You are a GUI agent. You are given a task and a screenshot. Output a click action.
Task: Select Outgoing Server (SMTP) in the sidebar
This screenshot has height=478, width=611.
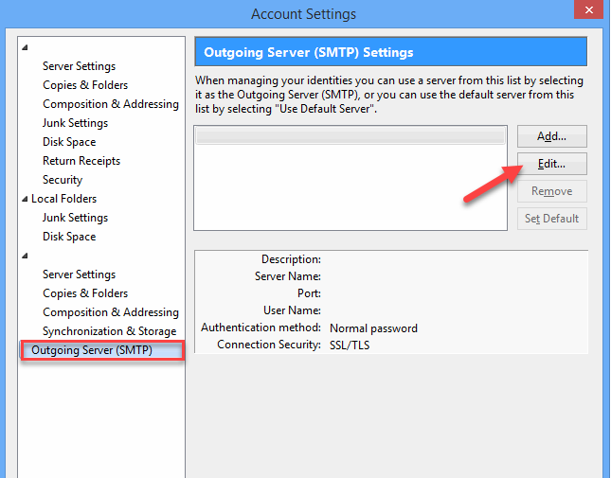[x=92, y=350]
